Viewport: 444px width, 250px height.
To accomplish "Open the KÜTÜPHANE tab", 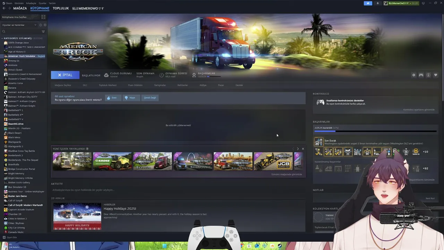I will [x=40, y=8].
